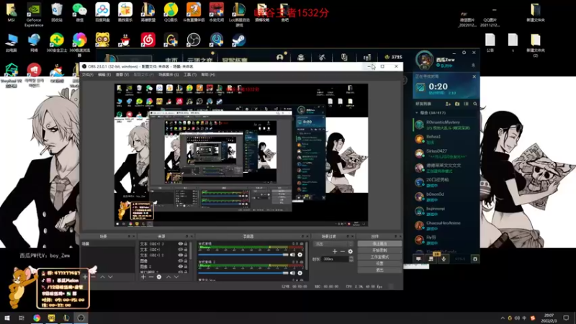Add a new scene with plus button
576x324 pixels.
85,276
